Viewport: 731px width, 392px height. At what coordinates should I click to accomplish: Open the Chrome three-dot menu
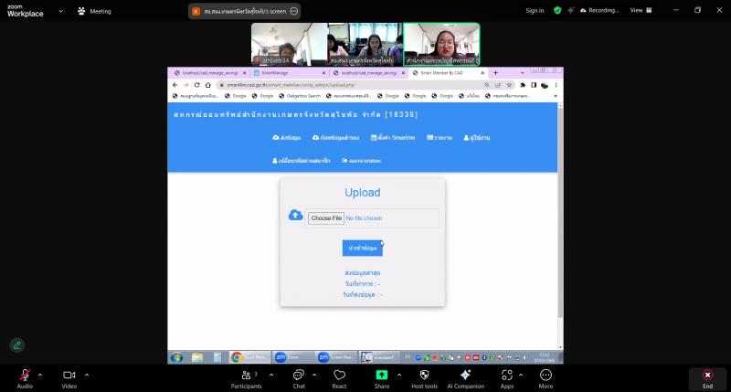(556, 85)
